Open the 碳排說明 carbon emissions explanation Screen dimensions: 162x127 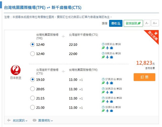(133, 23)
